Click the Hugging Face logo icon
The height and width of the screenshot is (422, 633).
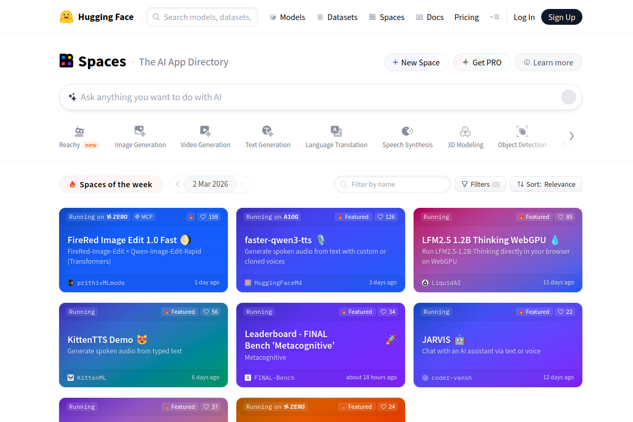(66, 17)
